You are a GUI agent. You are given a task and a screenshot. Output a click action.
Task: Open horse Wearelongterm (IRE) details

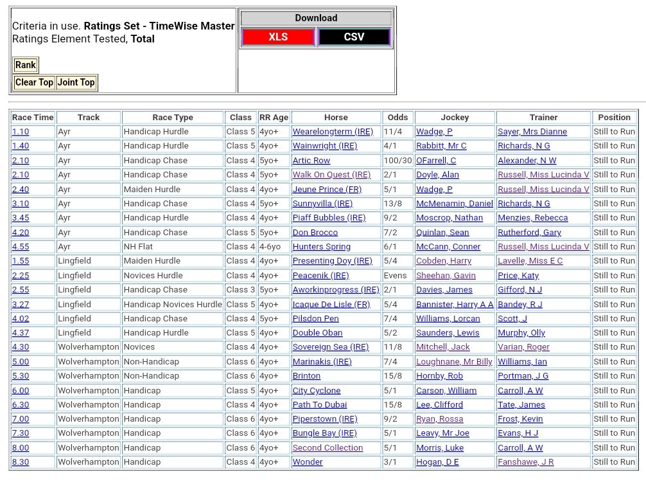pyautogui.click(x=332, y=132)
